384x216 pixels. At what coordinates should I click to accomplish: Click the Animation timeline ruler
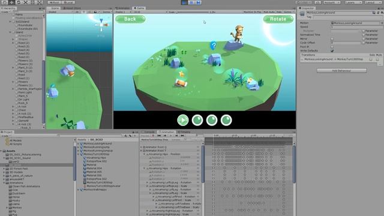[x=248, y=136]
